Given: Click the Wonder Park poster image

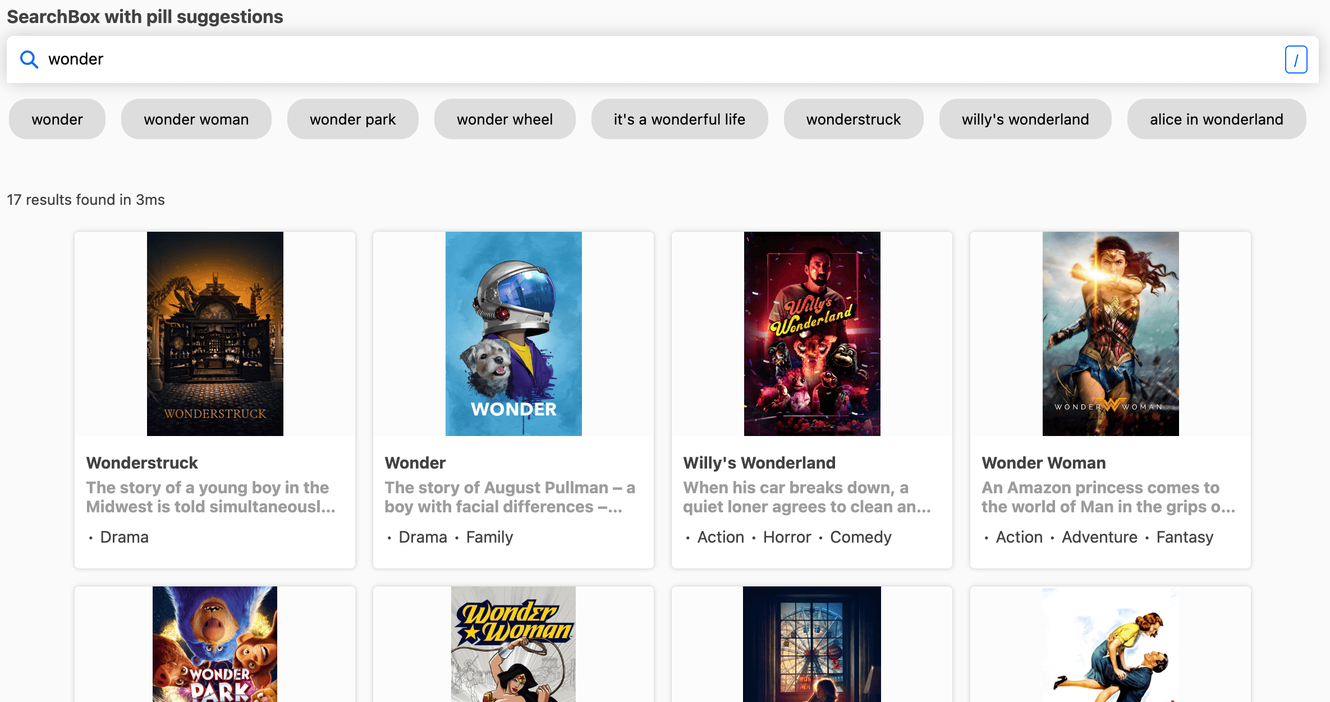Looking at the screenshot, I should (214, 644).
